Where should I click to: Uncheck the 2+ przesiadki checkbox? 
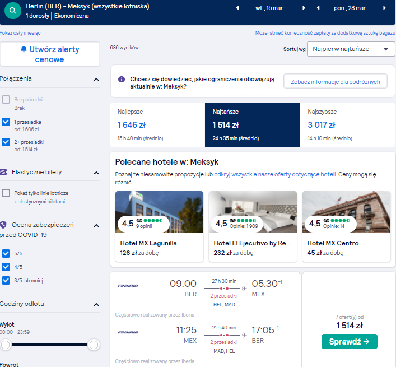[x=6, y=142]
